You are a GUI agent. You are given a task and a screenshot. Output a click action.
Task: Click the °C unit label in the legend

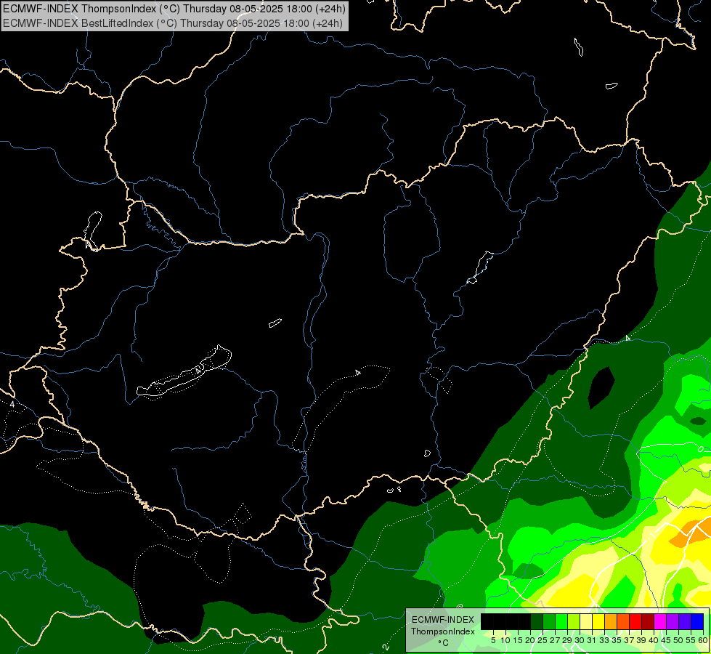coord(444,643)
